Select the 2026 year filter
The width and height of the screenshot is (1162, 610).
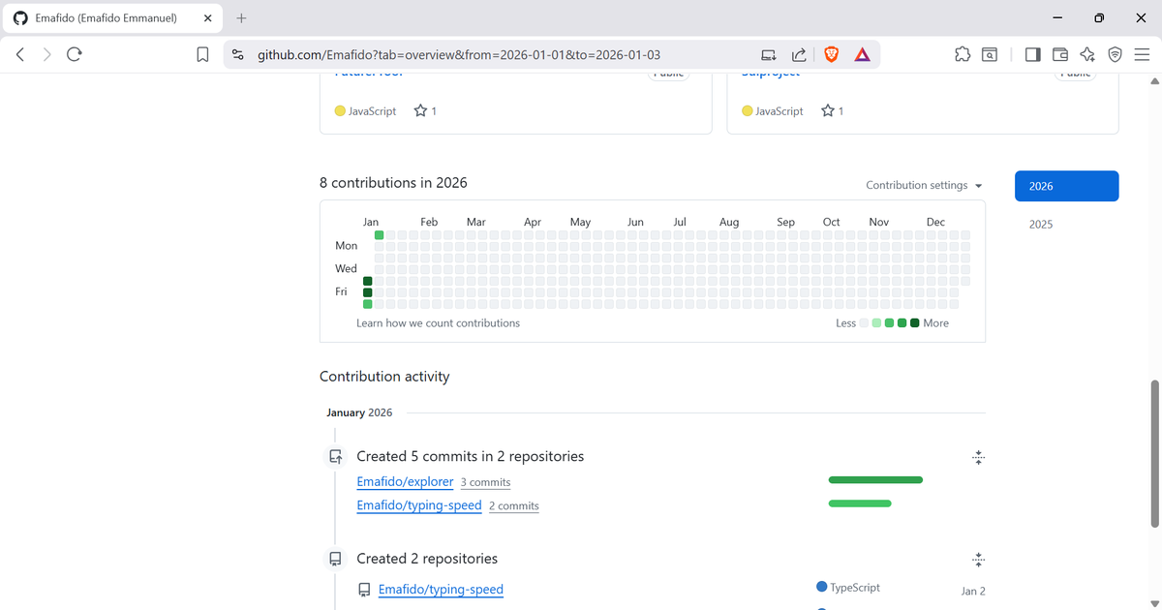(1066, 186)
